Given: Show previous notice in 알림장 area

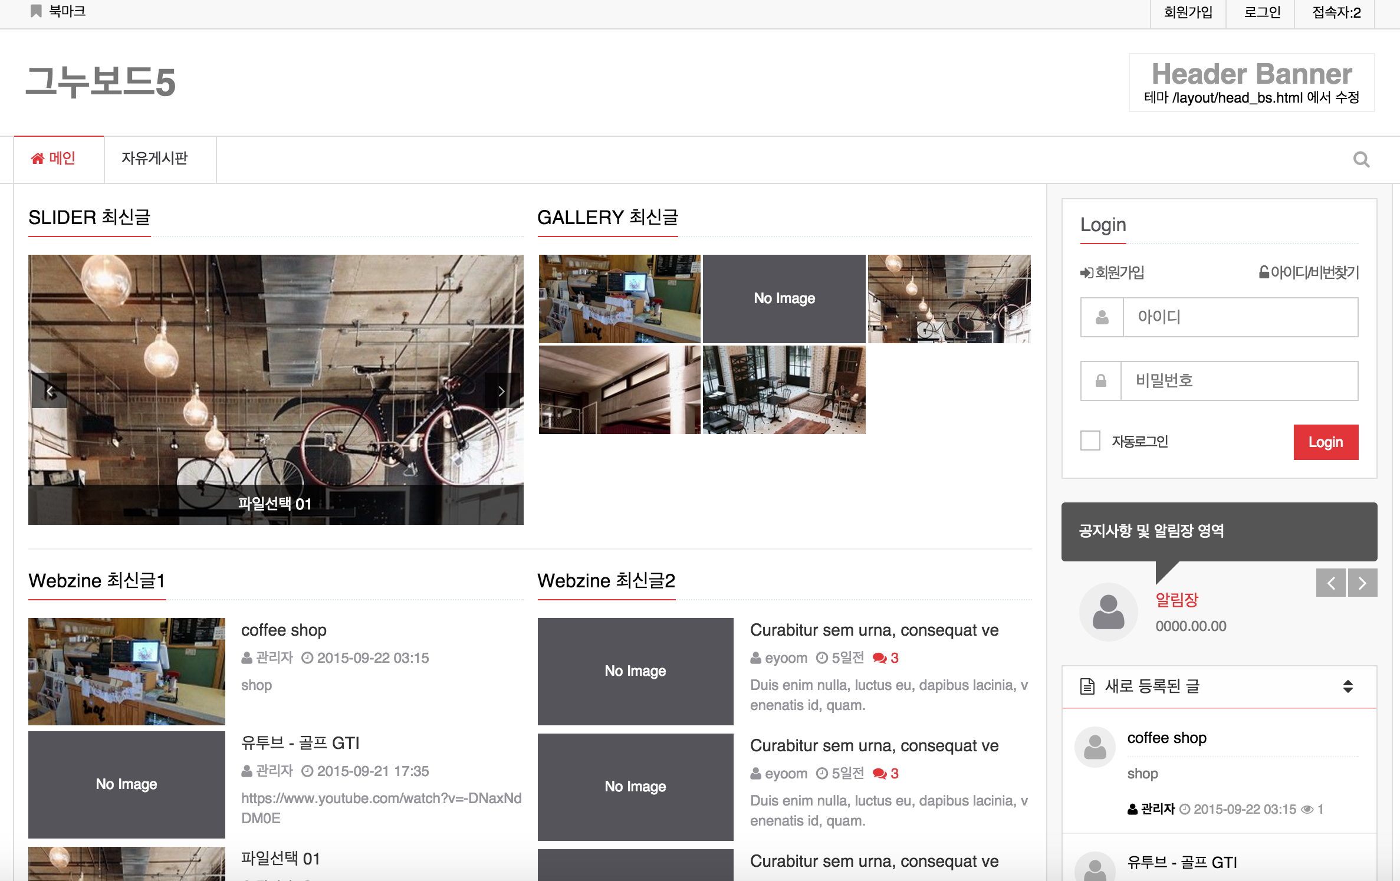Looking at the screenshot, I should (1331, 583).
